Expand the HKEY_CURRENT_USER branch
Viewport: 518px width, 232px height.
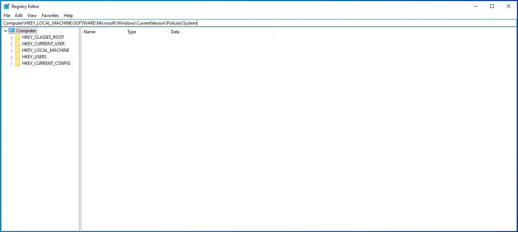(x=12, y=44)
